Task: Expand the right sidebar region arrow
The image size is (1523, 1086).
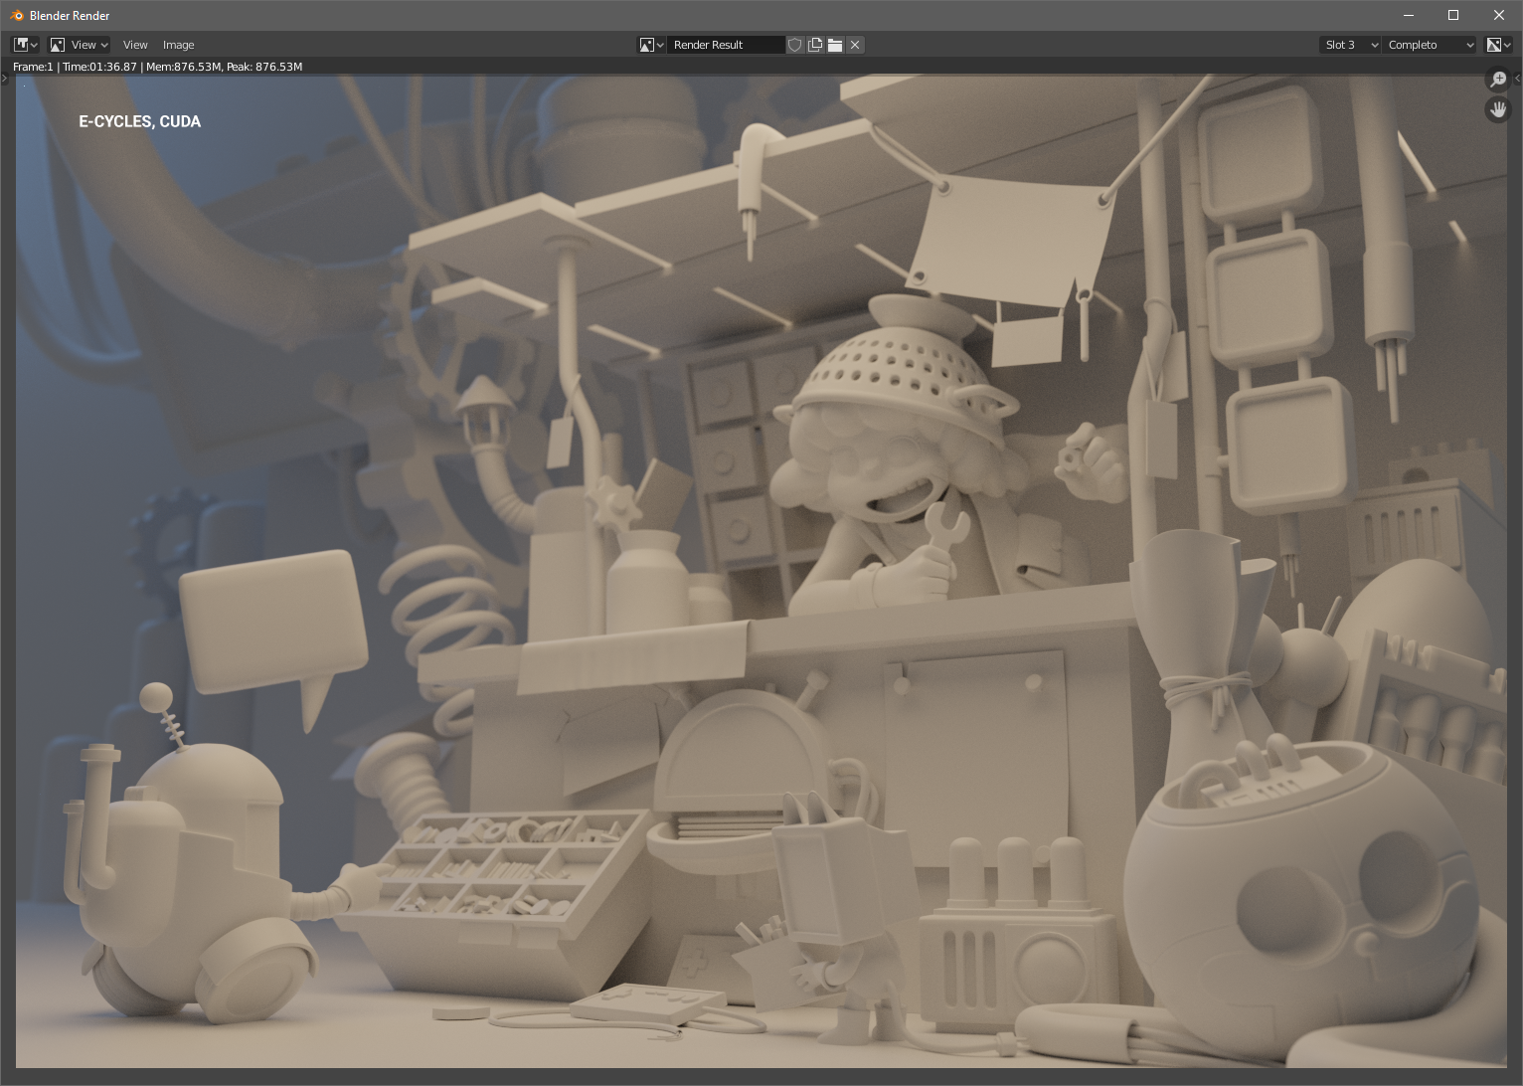Action: [x=1517, y=79]
